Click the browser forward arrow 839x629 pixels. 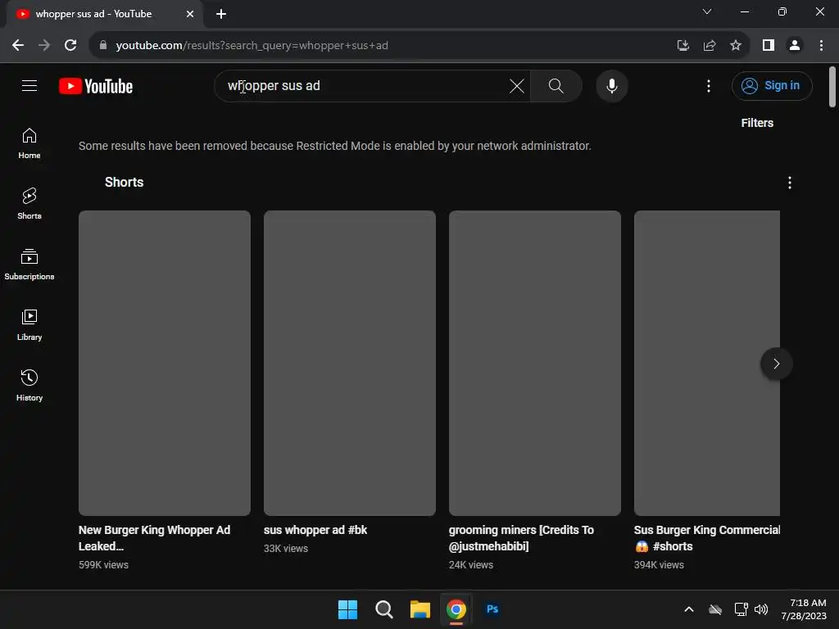pos(44,46)
